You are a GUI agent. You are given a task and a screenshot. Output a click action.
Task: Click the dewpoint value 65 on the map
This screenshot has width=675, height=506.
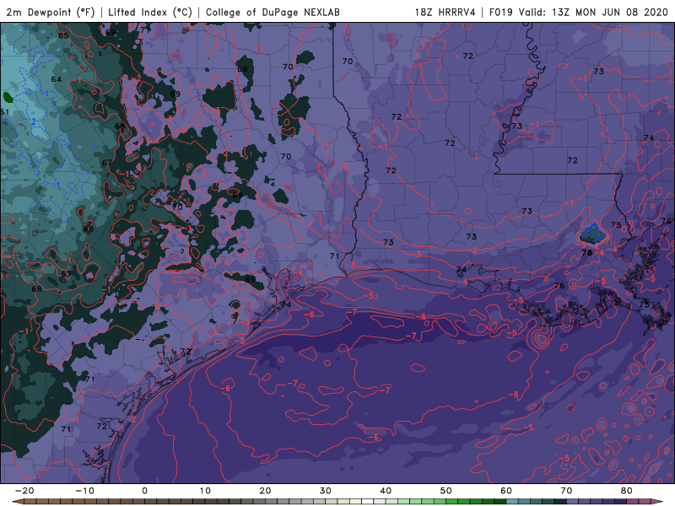pos(63,35)
